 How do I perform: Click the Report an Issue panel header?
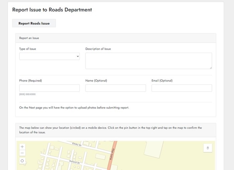116,38
